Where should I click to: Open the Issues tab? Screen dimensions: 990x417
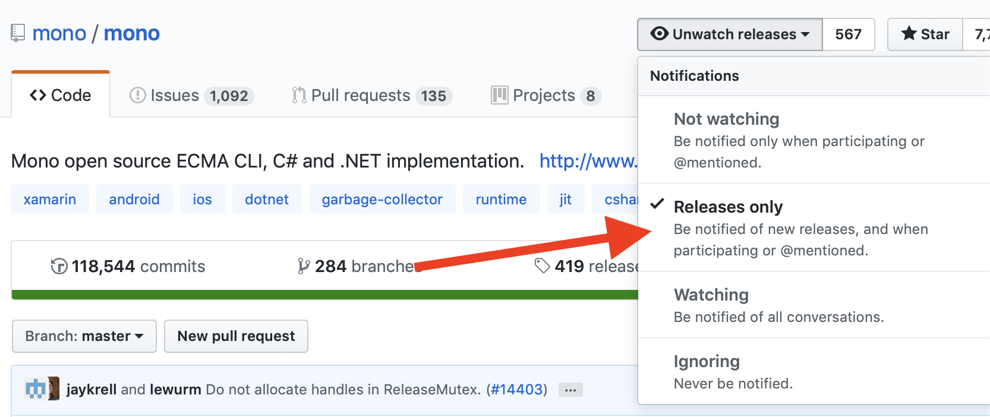191,96
